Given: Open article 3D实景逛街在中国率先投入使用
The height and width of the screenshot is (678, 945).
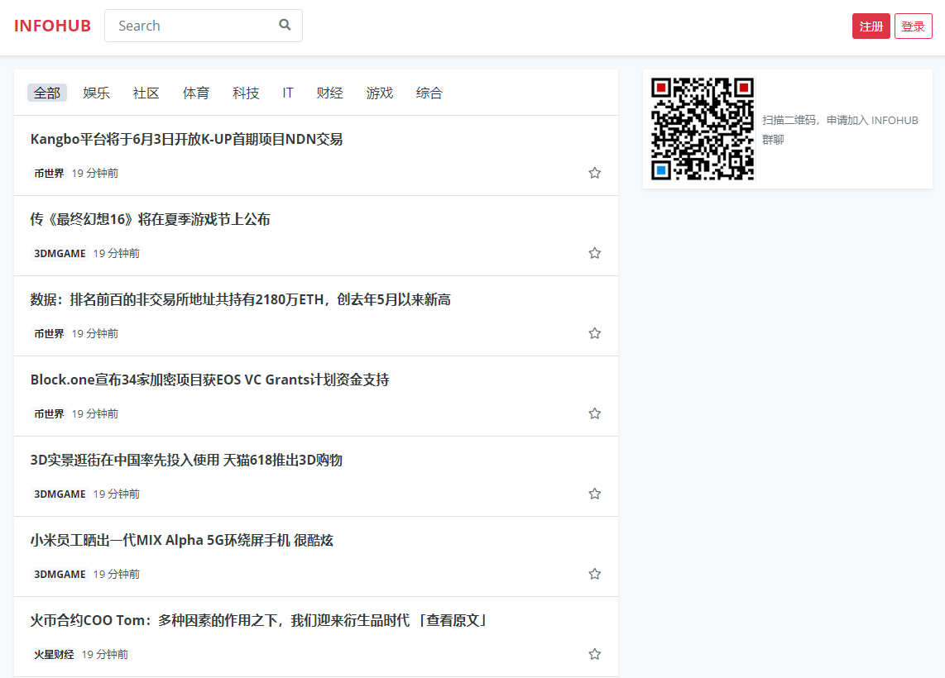Looking at the screenshot, I should click(x=186, y=460).
